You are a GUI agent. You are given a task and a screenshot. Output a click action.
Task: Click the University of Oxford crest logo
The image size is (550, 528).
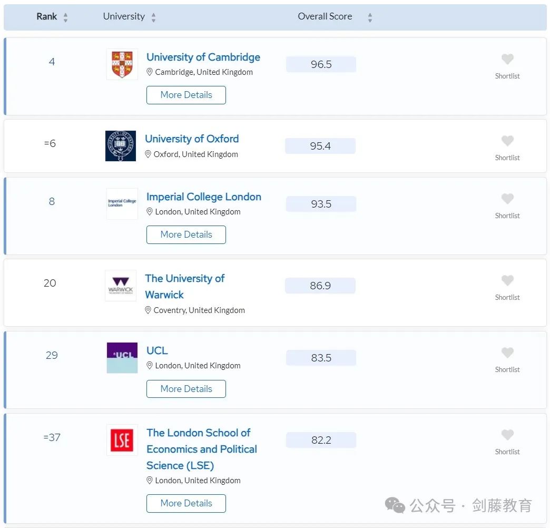[121, 146]
